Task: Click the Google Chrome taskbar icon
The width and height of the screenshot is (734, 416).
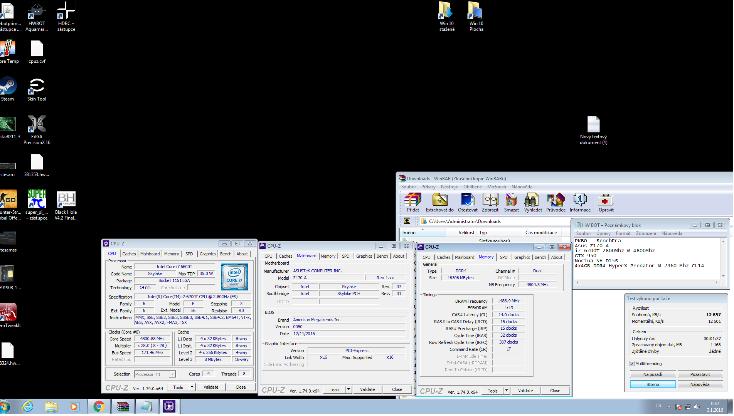Action: (x=99, y=406)
